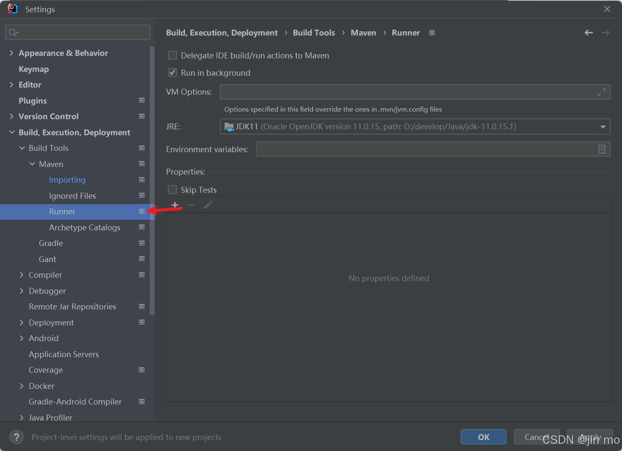This screenshot has width=622, height=451.
Task: Click the Environment variables input field
Action: (433, 149)
